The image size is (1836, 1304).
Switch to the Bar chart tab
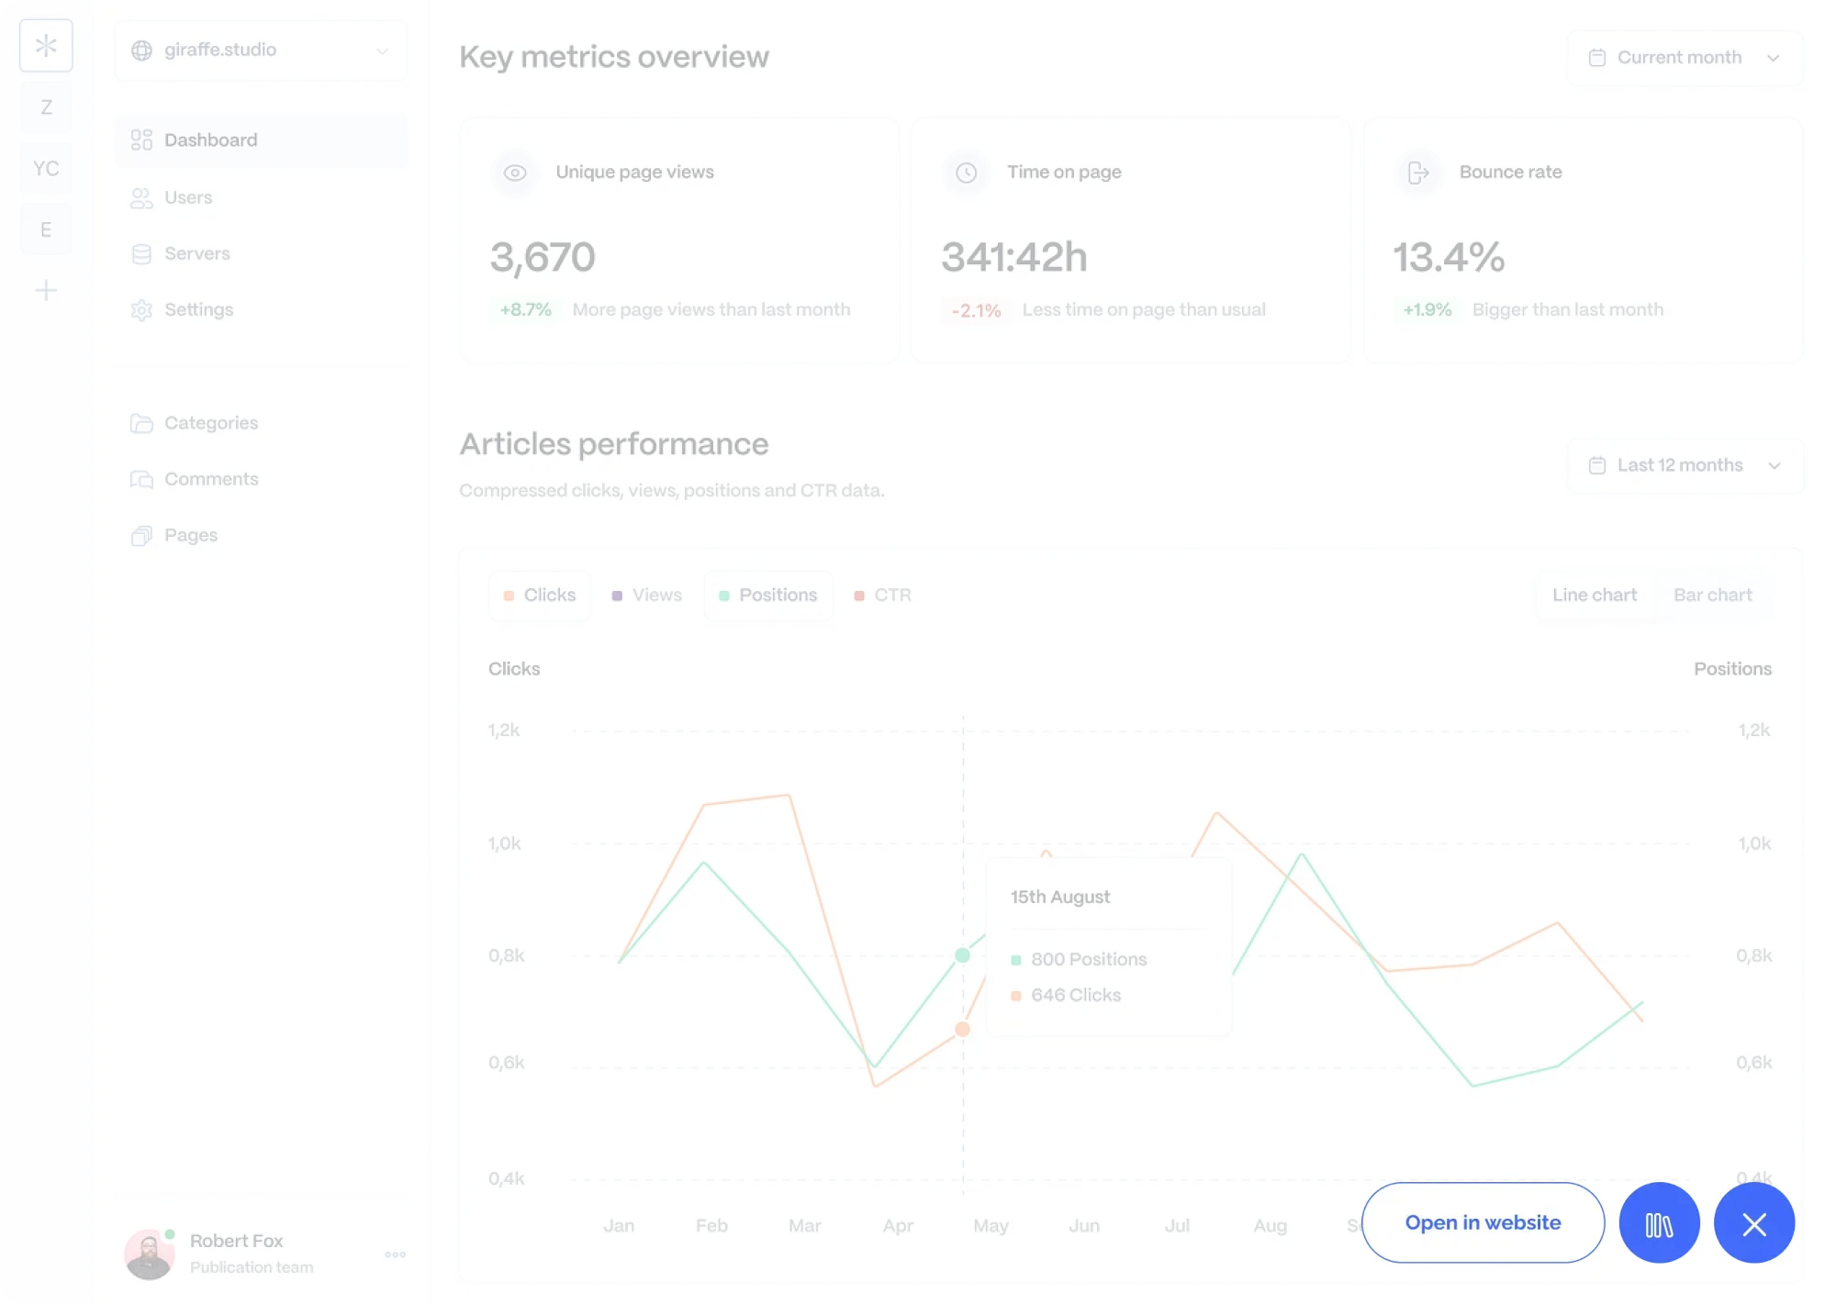click(x=1712, y=596)
